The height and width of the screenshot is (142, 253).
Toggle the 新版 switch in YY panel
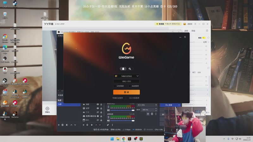click(204, 38)
